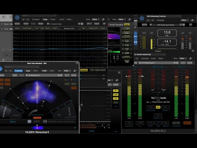The width and height of the screenshot is (197, 148).
Task: Click the orange button at ISL2 bottom right
Action: 187,123
